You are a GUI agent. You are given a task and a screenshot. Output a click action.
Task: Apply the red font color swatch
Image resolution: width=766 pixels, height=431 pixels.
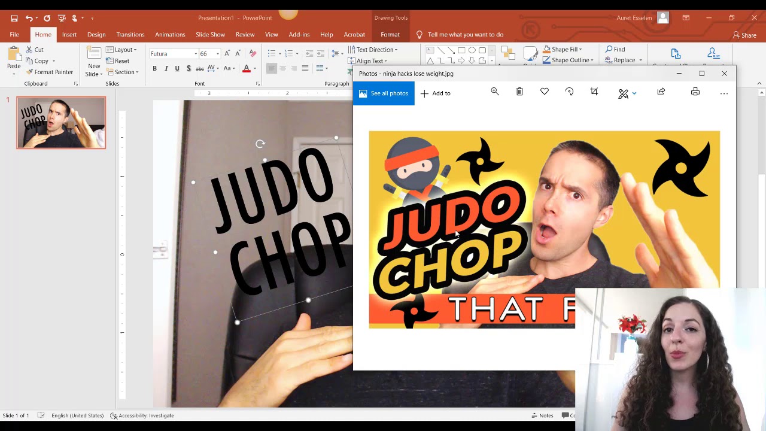coord(246,68)
